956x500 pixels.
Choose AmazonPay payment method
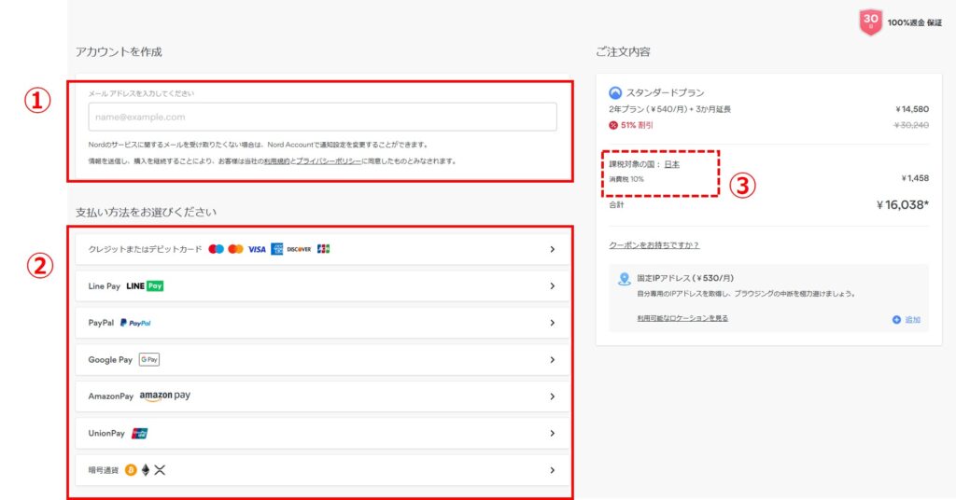(322, 396)
